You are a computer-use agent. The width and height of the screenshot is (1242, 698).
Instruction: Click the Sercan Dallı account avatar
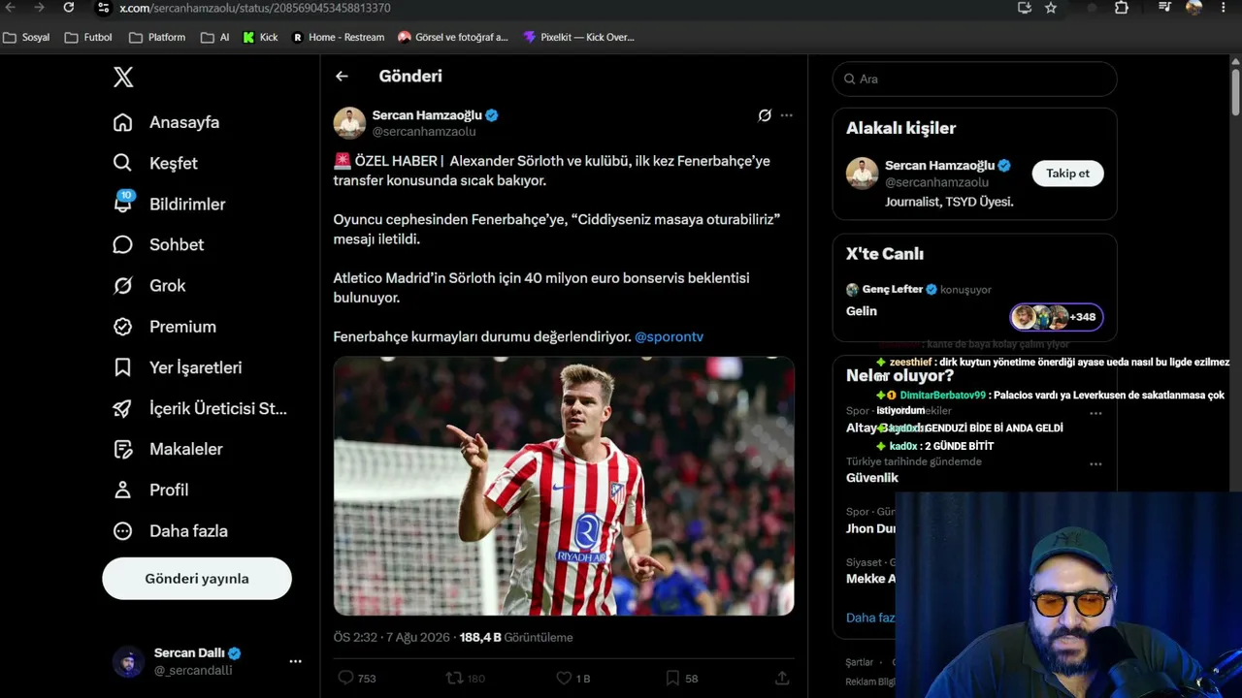pyautogui.click(x=128, y=661)
